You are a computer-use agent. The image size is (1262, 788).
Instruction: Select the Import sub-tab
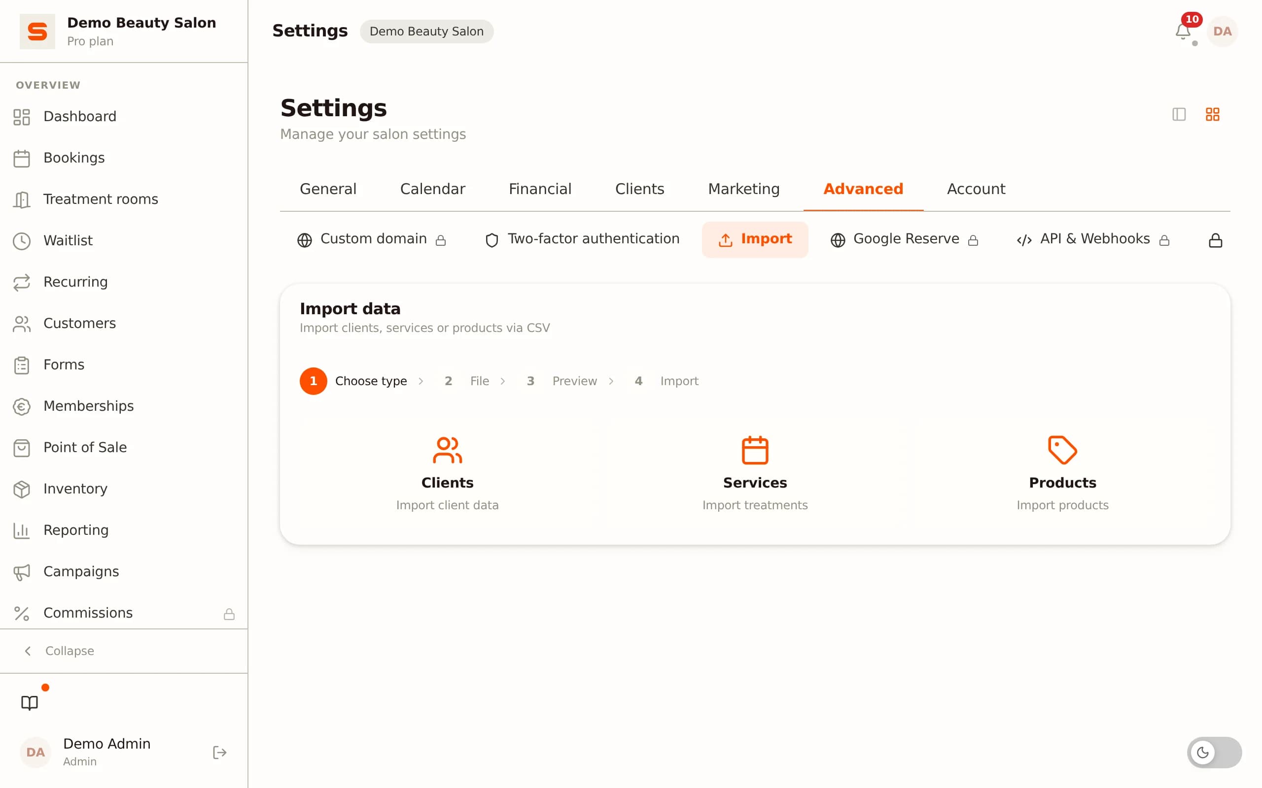click(x=755, y=239)
